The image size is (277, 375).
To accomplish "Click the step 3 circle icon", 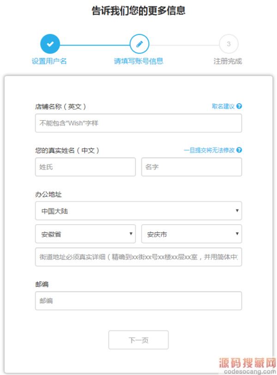I will click(x=229, y=44).
